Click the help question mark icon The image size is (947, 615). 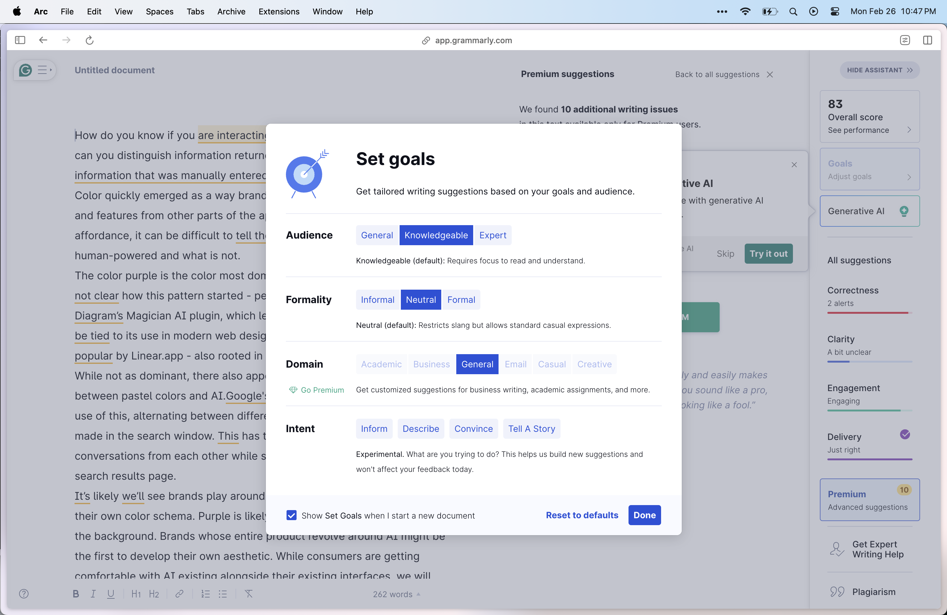point(24,593)
